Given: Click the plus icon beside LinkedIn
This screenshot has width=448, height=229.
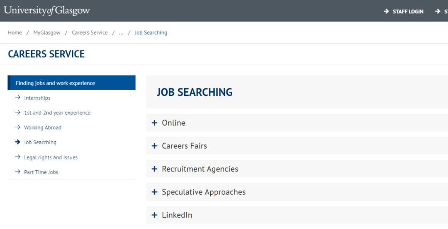Looking at the screenshot, I should click(155, 215).
